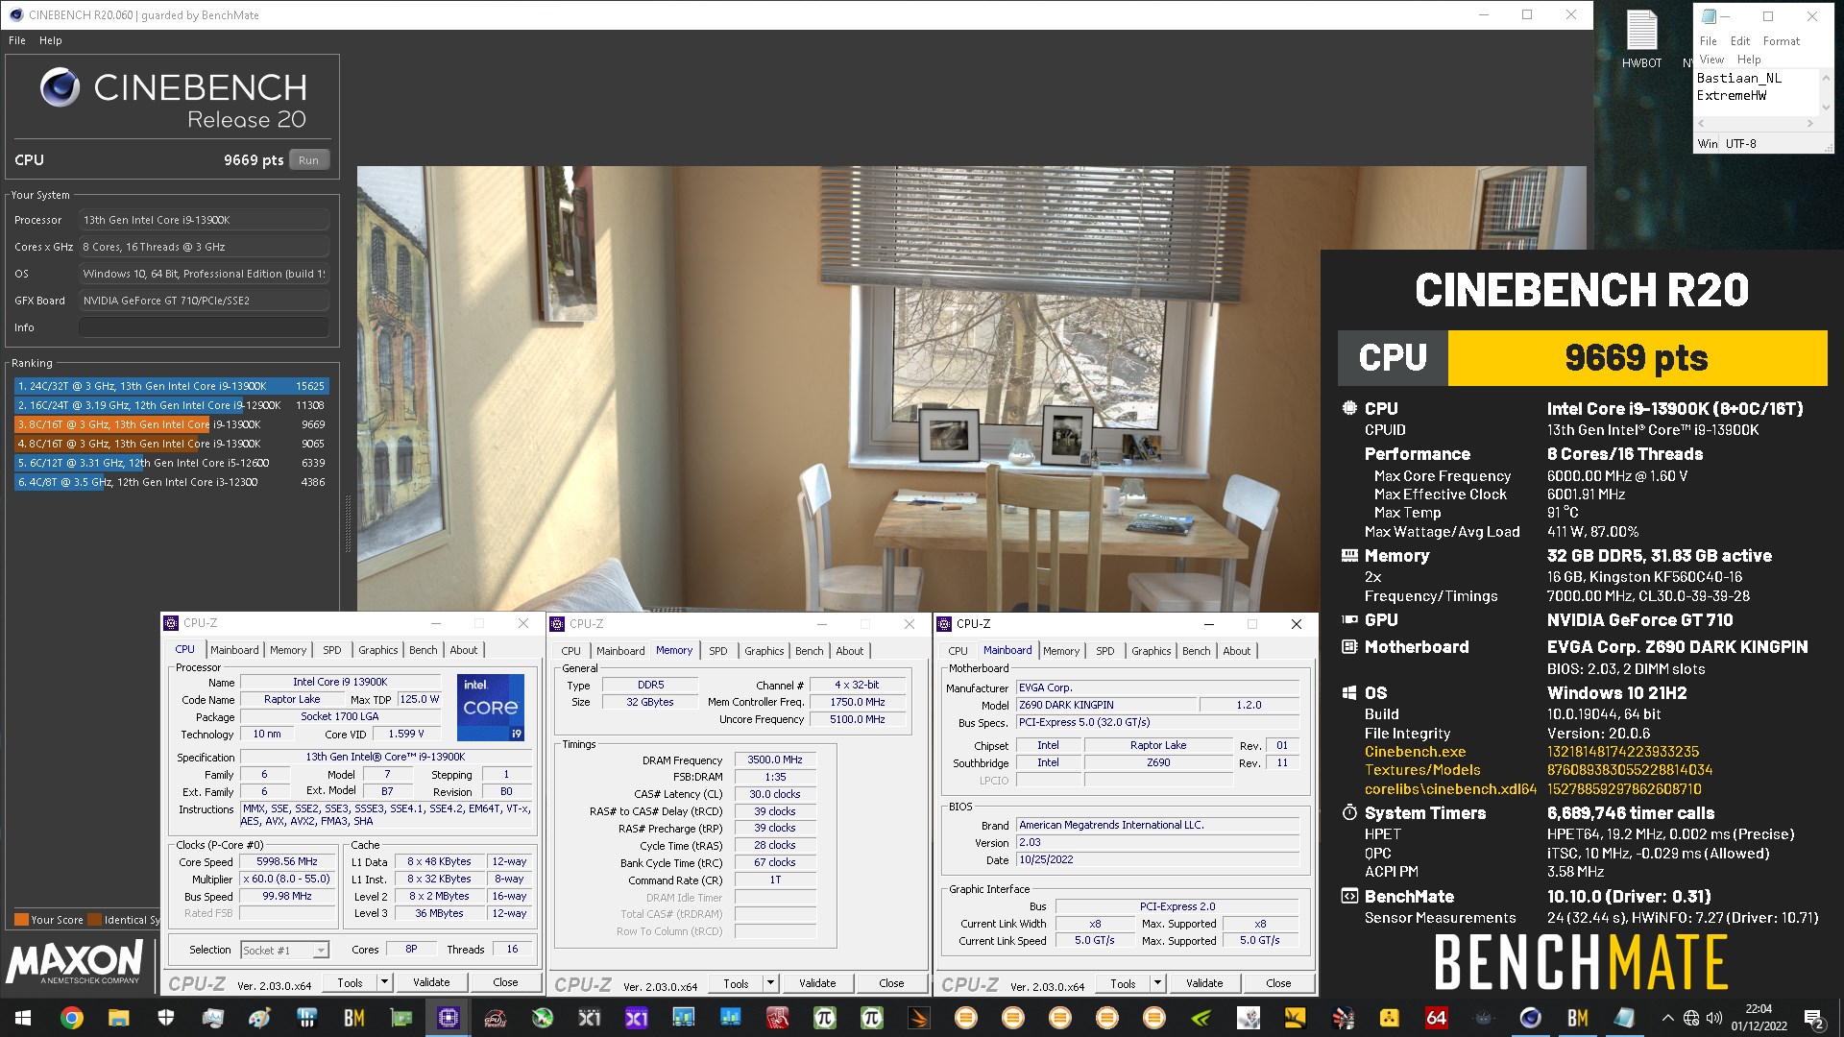Click the Intel Core i9 logo in CPU-Z
Viewport: 1844px width, 1037px height.
491,708
